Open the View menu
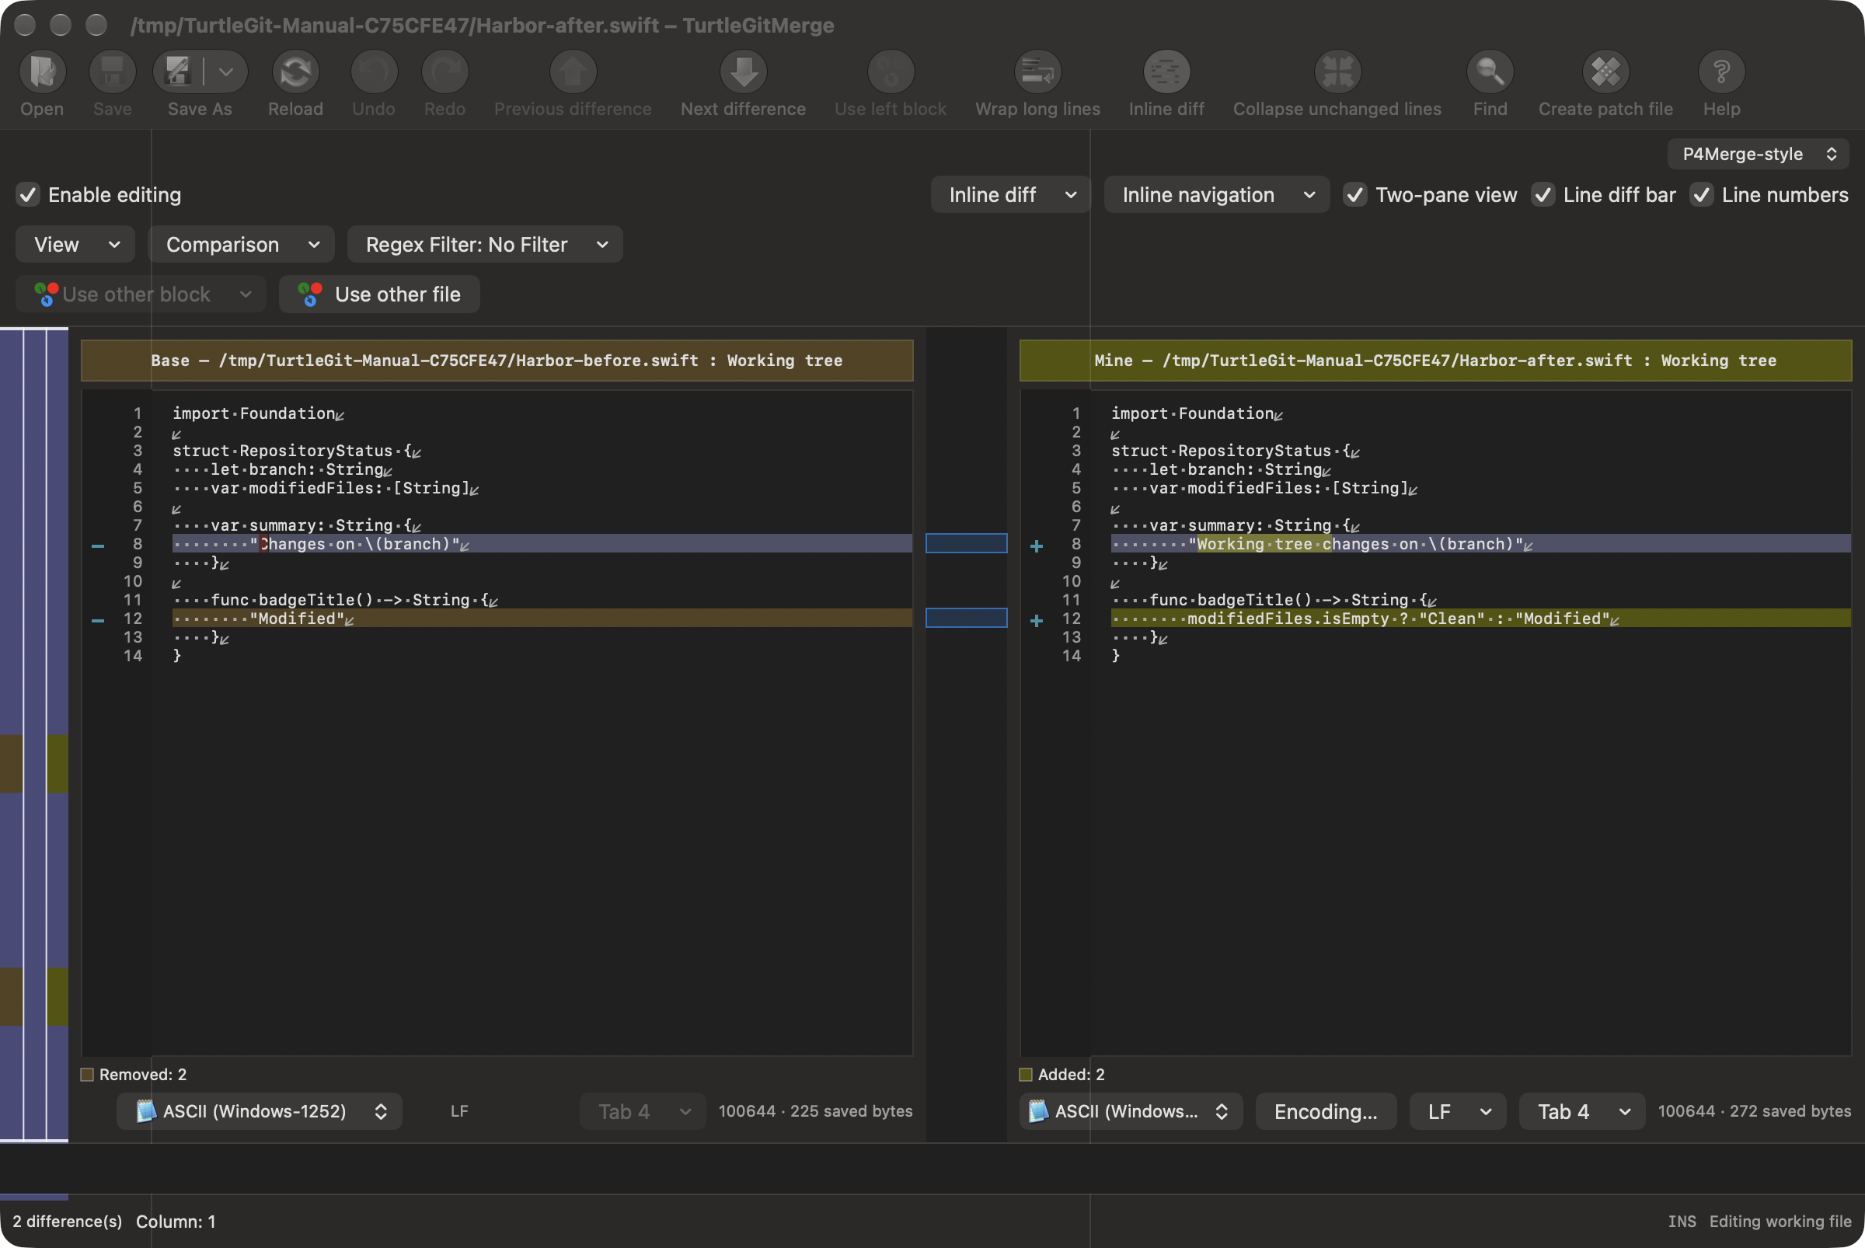The height and width of the screenshot is (1248, 1865). pos(75,244)
